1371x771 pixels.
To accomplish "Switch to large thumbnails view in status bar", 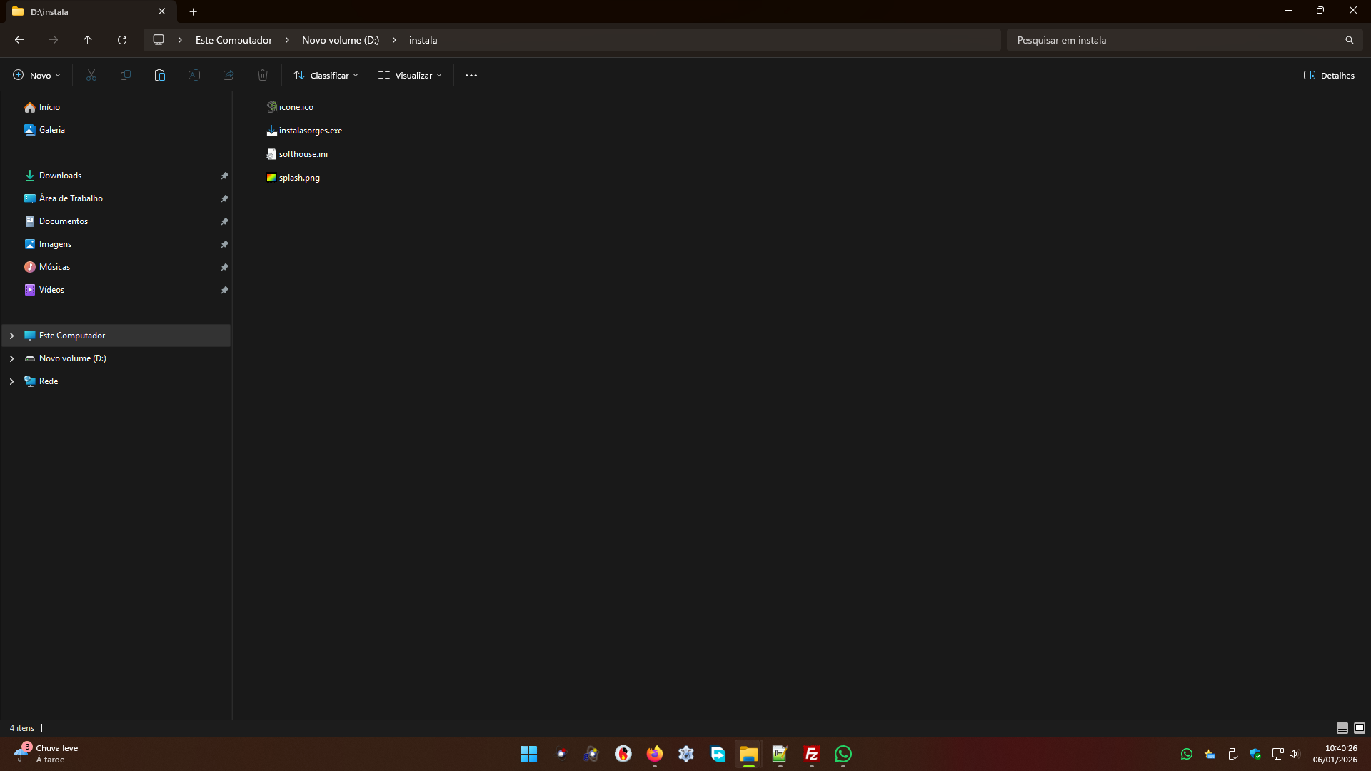I will (1360, 728).
